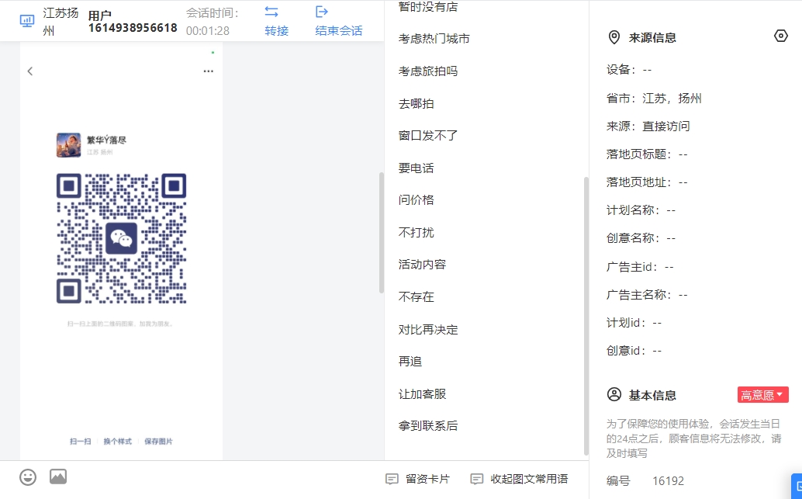Click 换个样式 in the phone image
Viewport: 802px width, 499px height.
click(118, 441)
